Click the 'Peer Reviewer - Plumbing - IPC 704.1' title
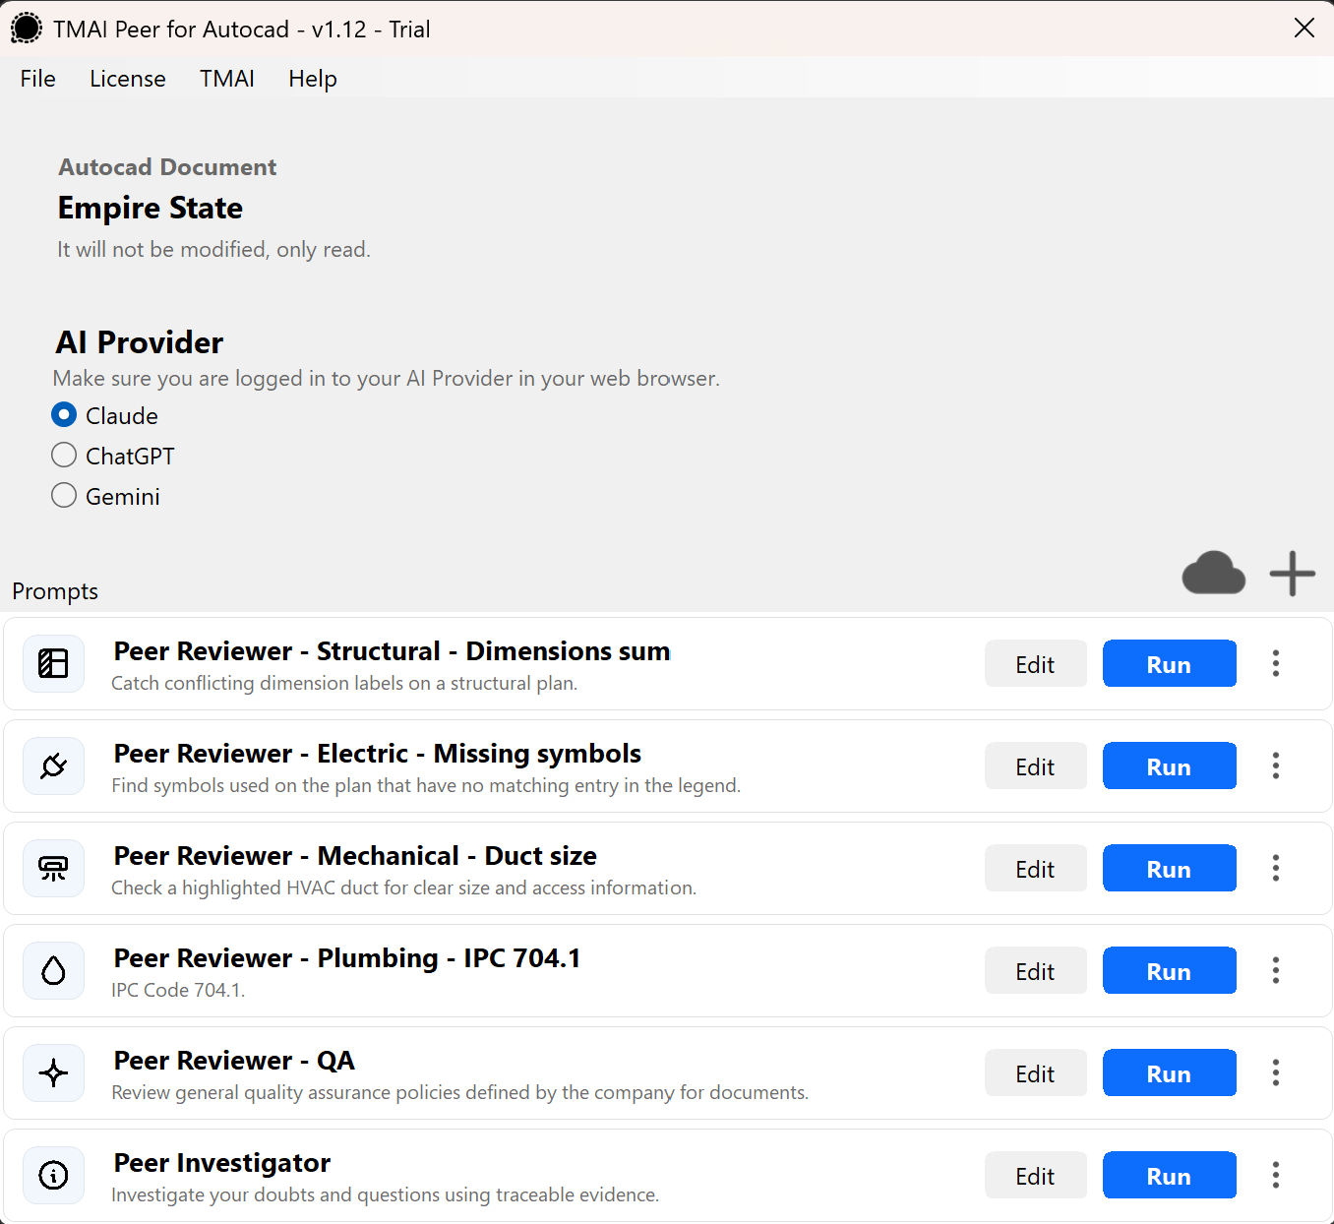 tap(347, 958)
